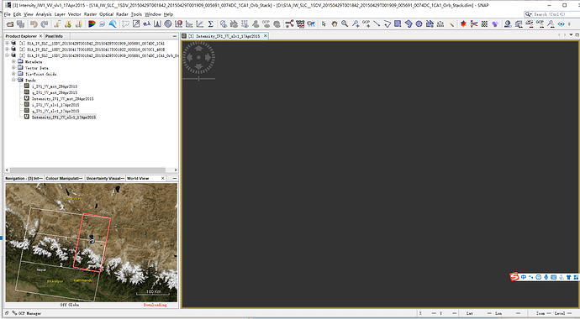Switch to the Pixel Info tab
Screen dimensions: 580x319
(x=54, y=36)
